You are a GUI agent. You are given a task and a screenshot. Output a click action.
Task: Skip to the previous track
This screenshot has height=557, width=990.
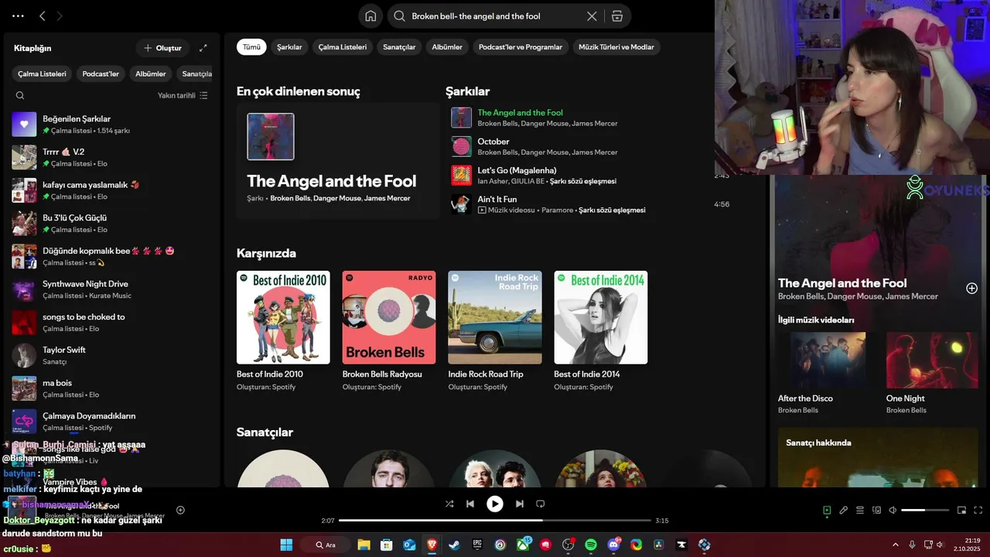pos(469,504)
